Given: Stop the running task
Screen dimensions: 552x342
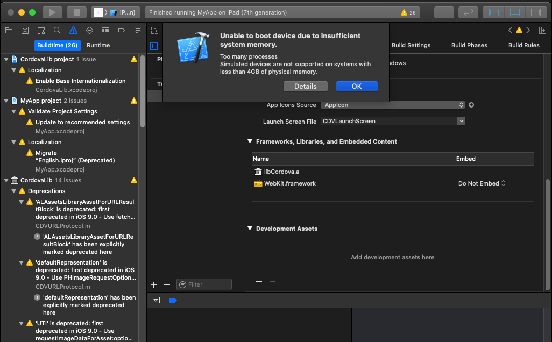Looking at the screenshot, I should pyautogui.click(x=77, y=12).
